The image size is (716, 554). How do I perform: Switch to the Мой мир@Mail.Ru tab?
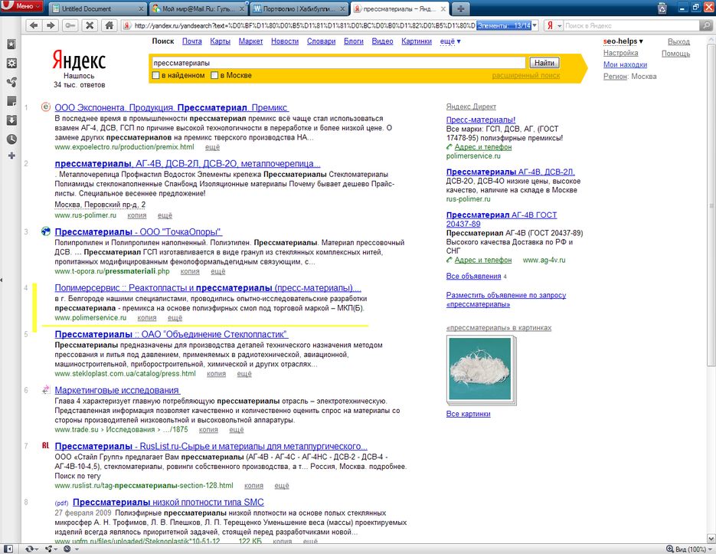coord(198,8)
